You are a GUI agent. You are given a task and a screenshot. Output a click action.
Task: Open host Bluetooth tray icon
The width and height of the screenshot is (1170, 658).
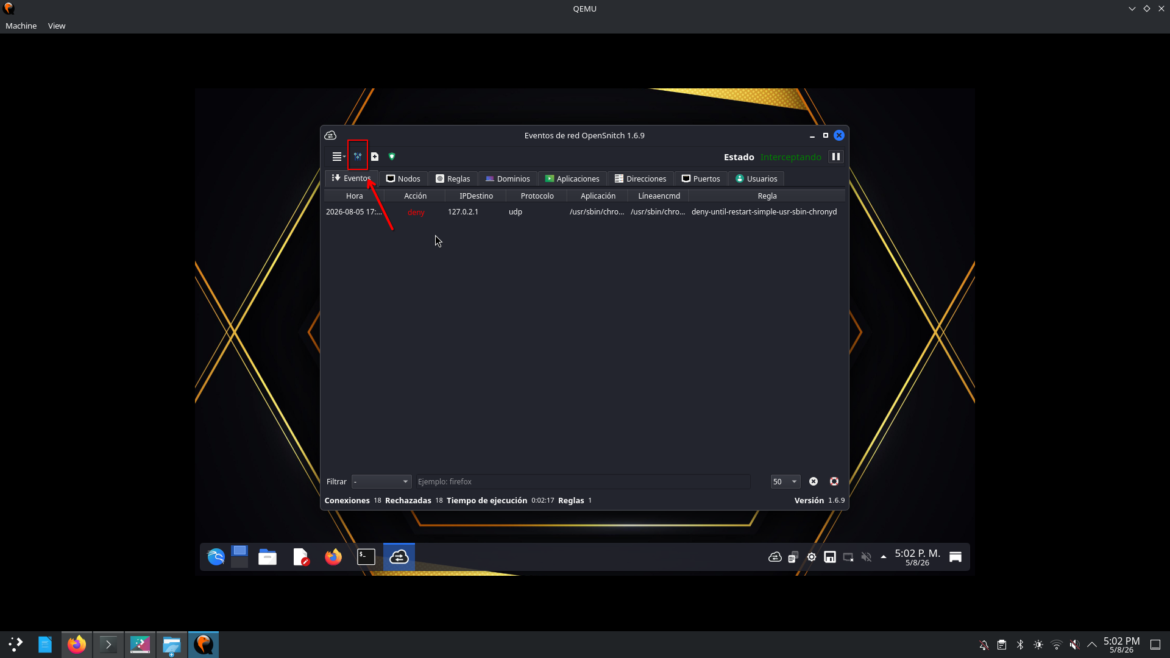tap(1020, 645)
